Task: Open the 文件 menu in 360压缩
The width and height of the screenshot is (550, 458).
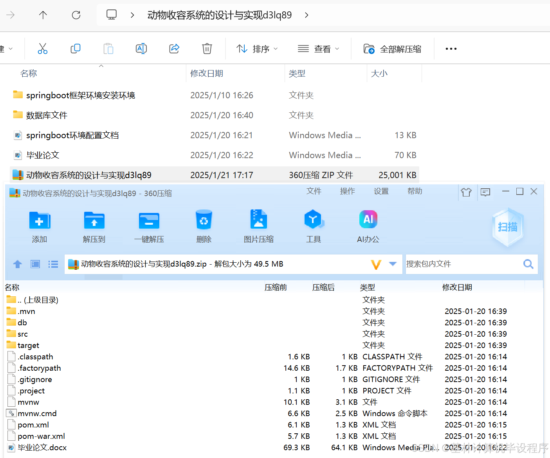Action: click(314, 191)
